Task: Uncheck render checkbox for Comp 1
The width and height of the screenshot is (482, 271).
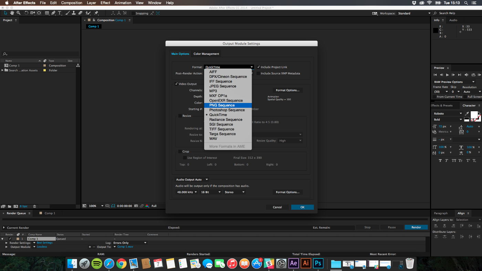Action: [x=10, y=239]
